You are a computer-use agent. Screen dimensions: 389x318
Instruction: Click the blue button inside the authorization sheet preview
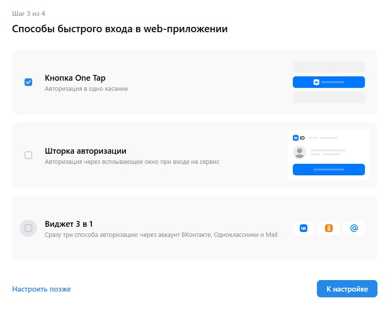coord(329,170)
